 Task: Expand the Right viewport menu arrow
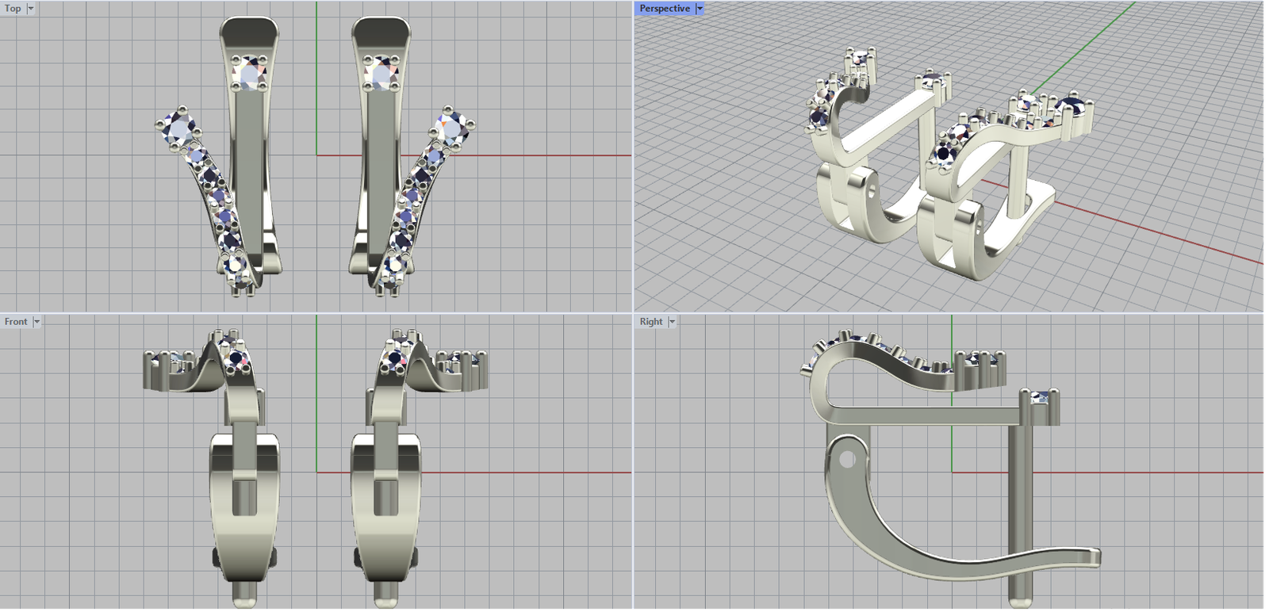[672, 322]
